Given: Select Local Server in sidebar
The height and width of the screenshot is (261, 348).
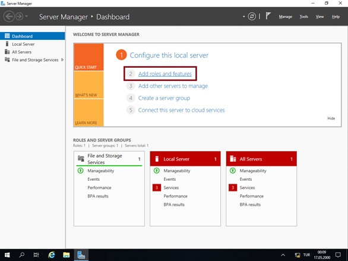Looking at the screenshot, I should pyautogui.click(x=23, y=44).
